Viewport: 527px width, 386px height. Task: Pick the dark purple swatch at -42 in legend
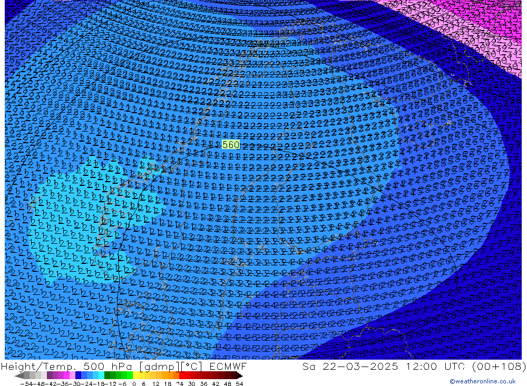tap(50, 375)
